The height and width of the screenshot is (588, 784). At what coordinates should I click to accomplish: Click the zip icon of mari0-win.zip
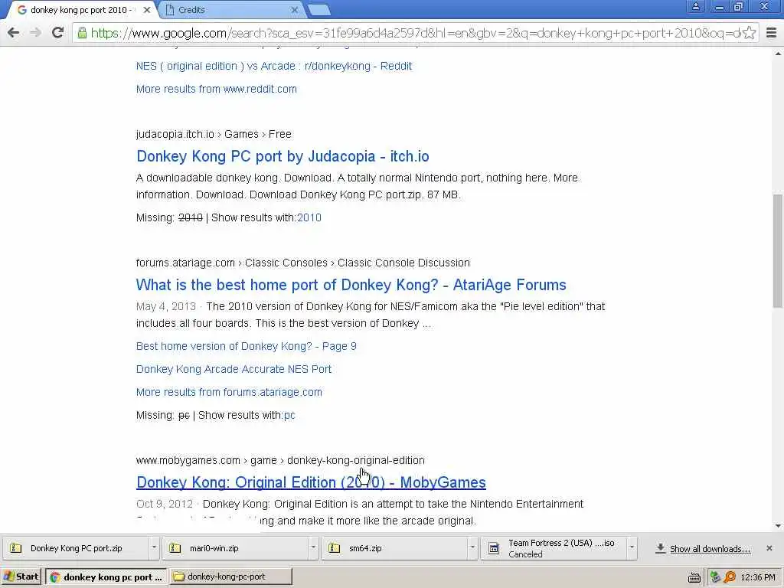175,548
